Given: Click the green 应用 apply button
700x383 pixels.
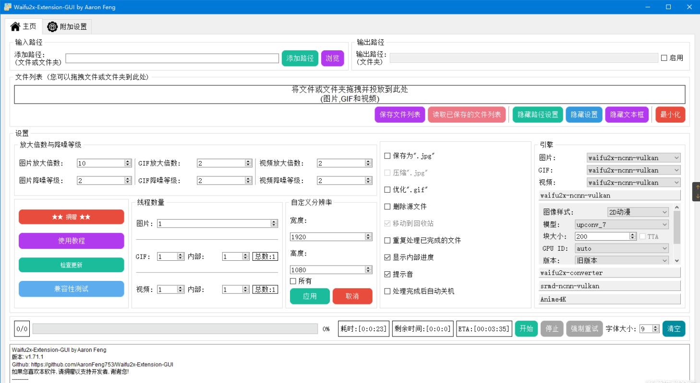Looking at the screenshot, I should 310,296.
